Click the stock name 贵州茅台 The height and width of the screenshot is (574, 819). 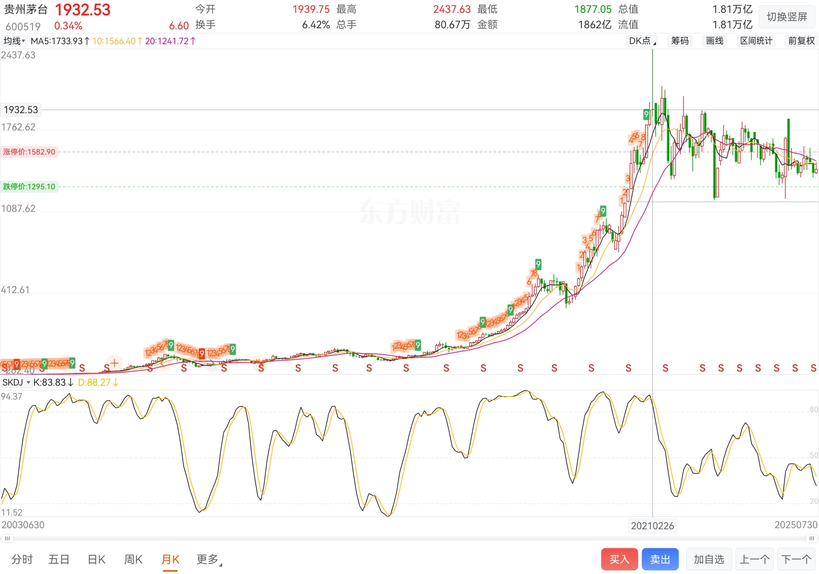[26, 10]
